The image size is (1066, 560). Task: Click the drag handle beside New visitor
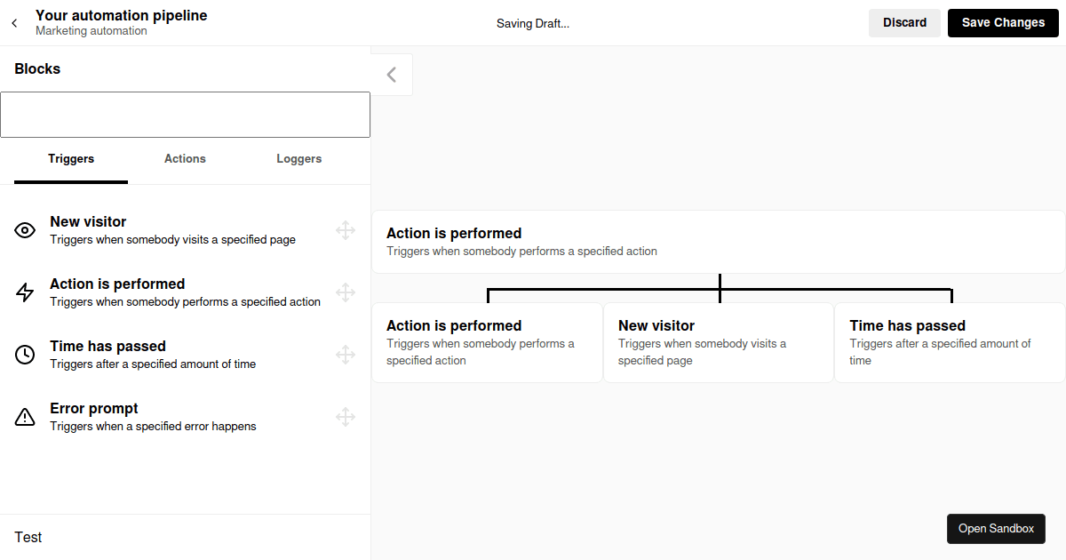click(x=346, y=229)
